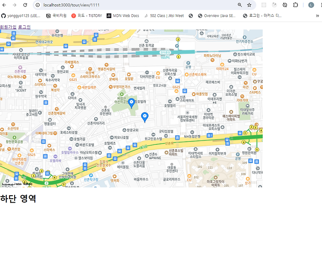Screen dimensions: 322x280
Task: Click the 서울지방국세청 정보화센터 icon
Action: (x=187, y=113)
